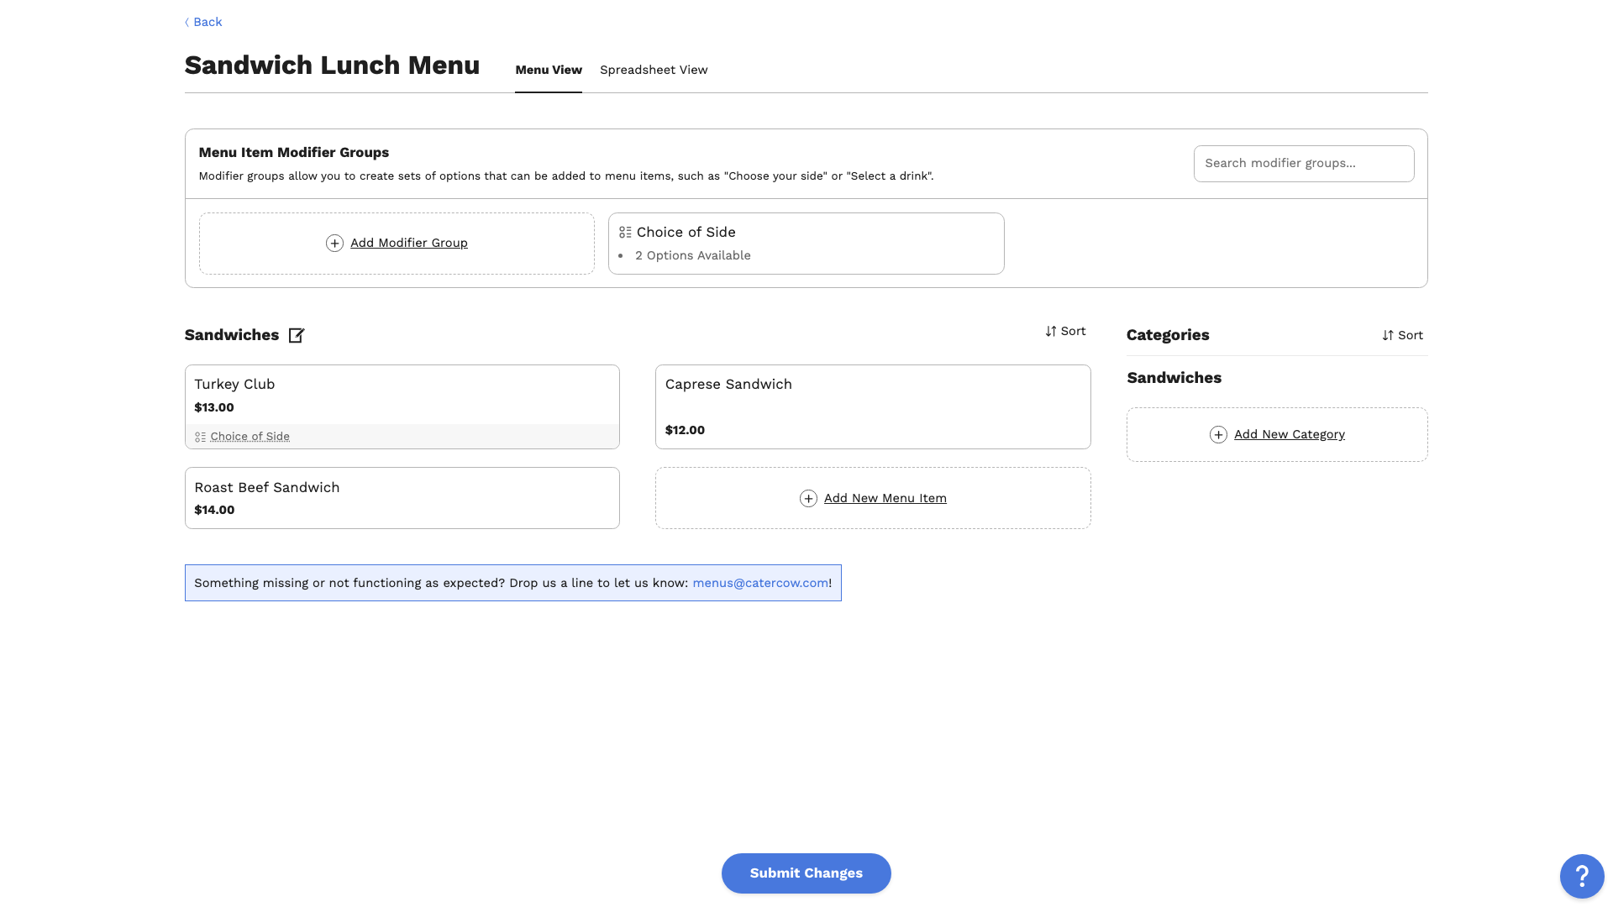Screen dimensions: 1613x907
Task: Switch to Spreadsheet View tab
Action: [654, 70]
